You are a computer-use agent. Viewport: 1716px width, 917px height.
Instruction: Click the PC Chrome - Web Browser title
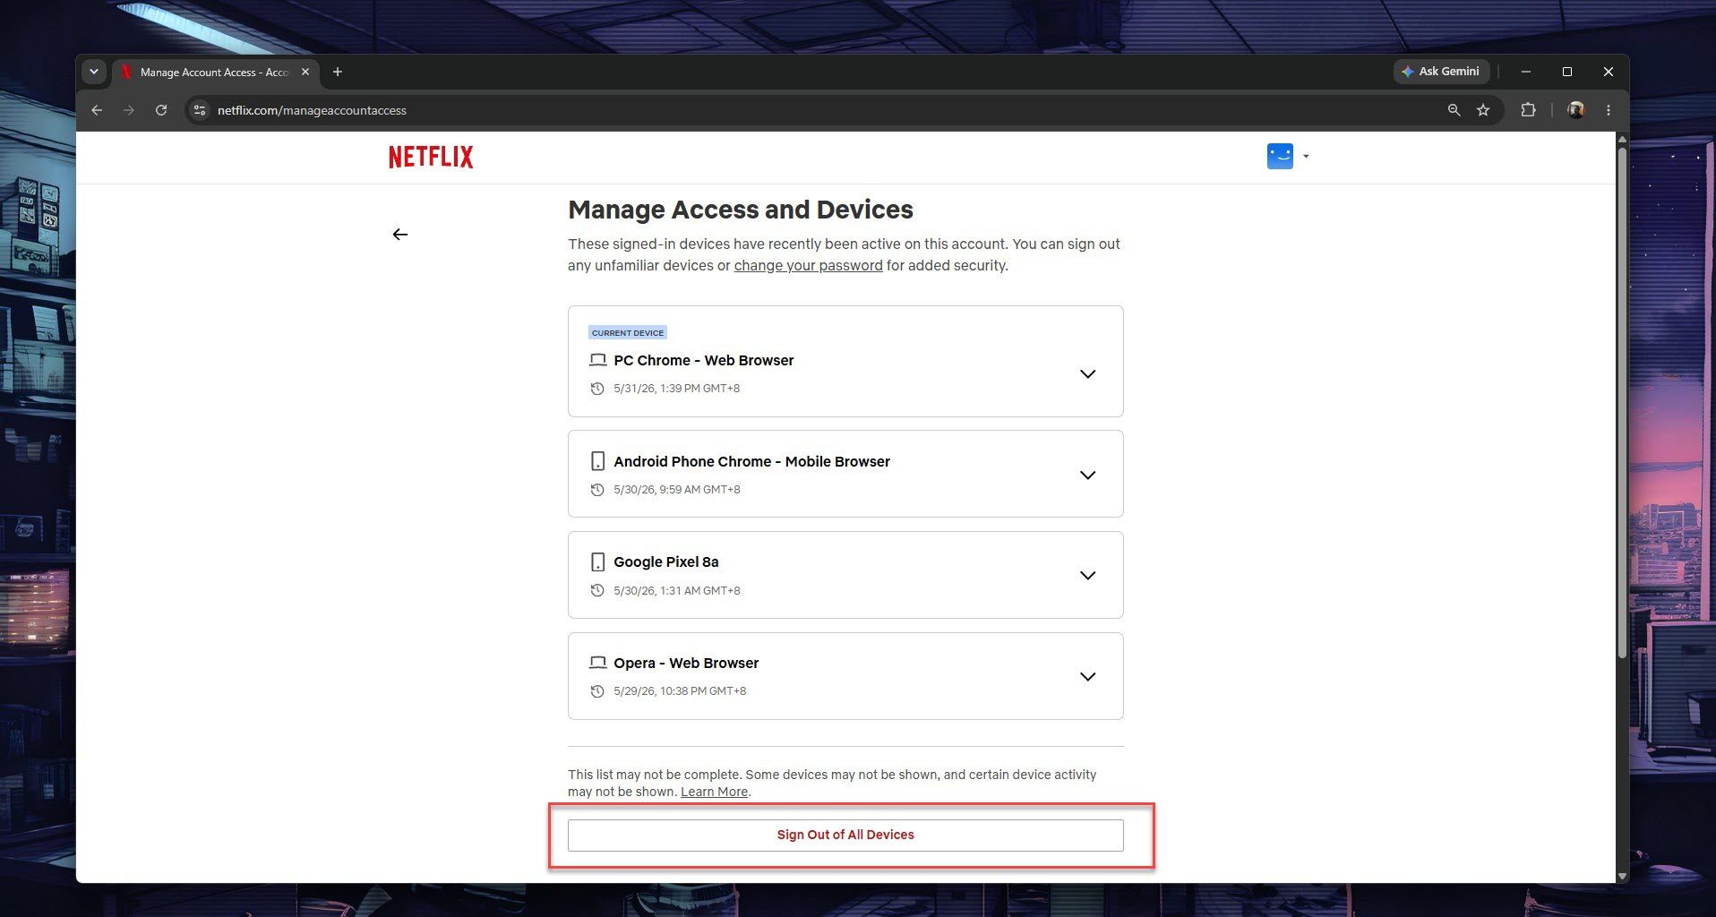[704, 360]
